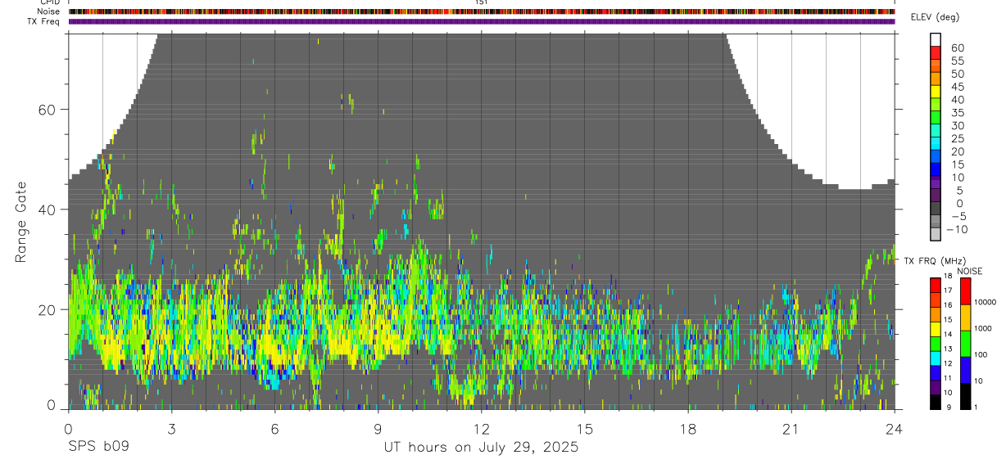Click the blue 10 noise level swatch
Screen dimensions: 1006x464
(965, 369)
